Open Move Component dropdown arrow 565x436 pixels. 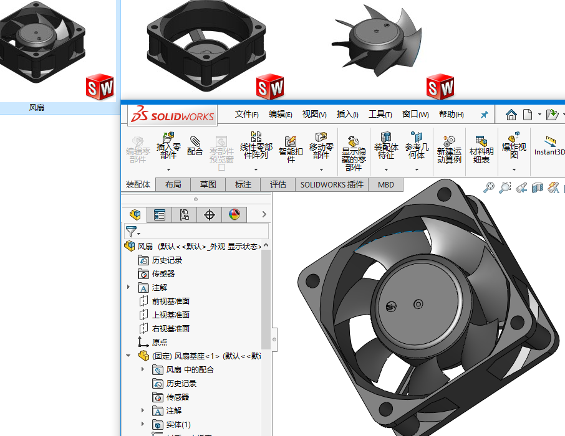tap(321, 169)
